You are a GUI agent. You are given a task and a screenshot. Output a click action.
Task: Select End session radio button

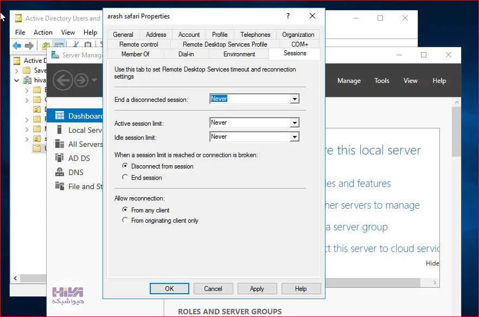point(125,177)
